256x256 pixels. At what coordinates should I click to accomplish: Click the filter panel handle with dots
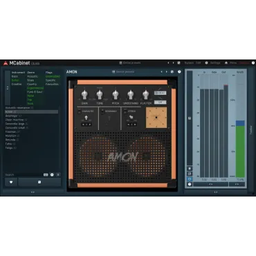click(x=8, y=88)
